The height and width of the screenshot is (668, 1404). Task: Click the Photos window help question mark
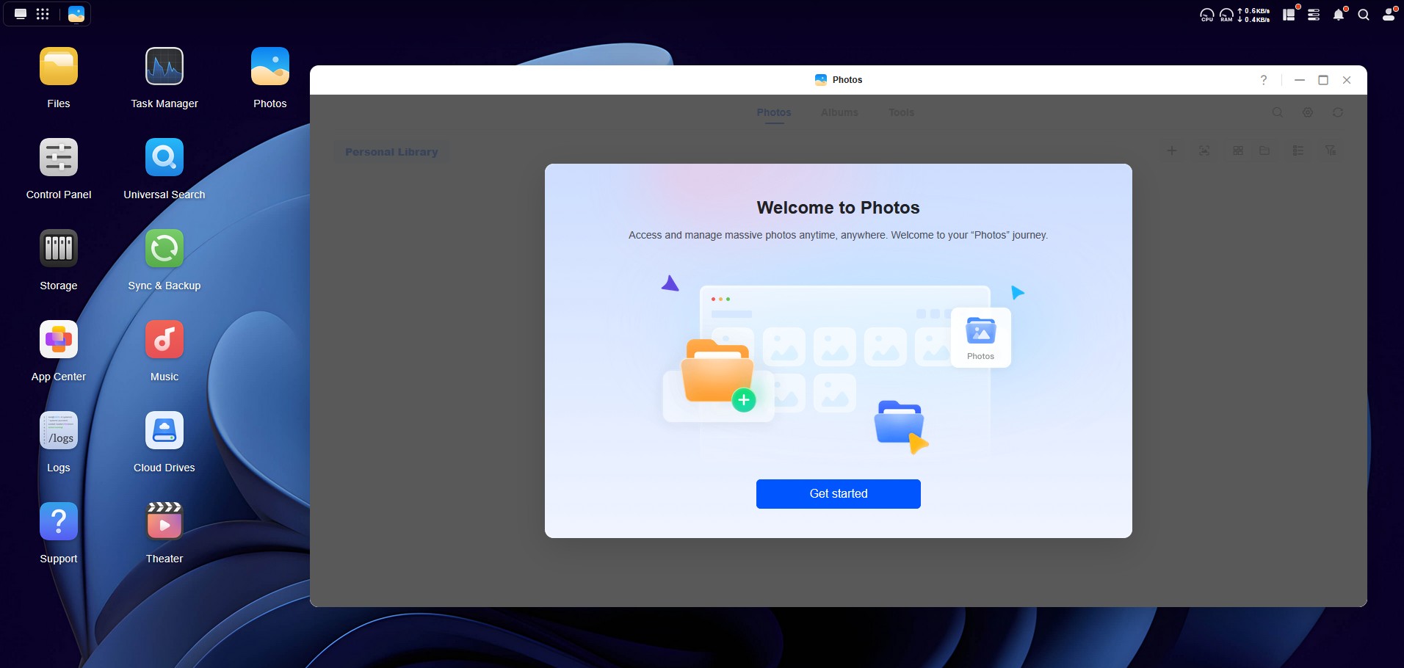[1264, 80]
